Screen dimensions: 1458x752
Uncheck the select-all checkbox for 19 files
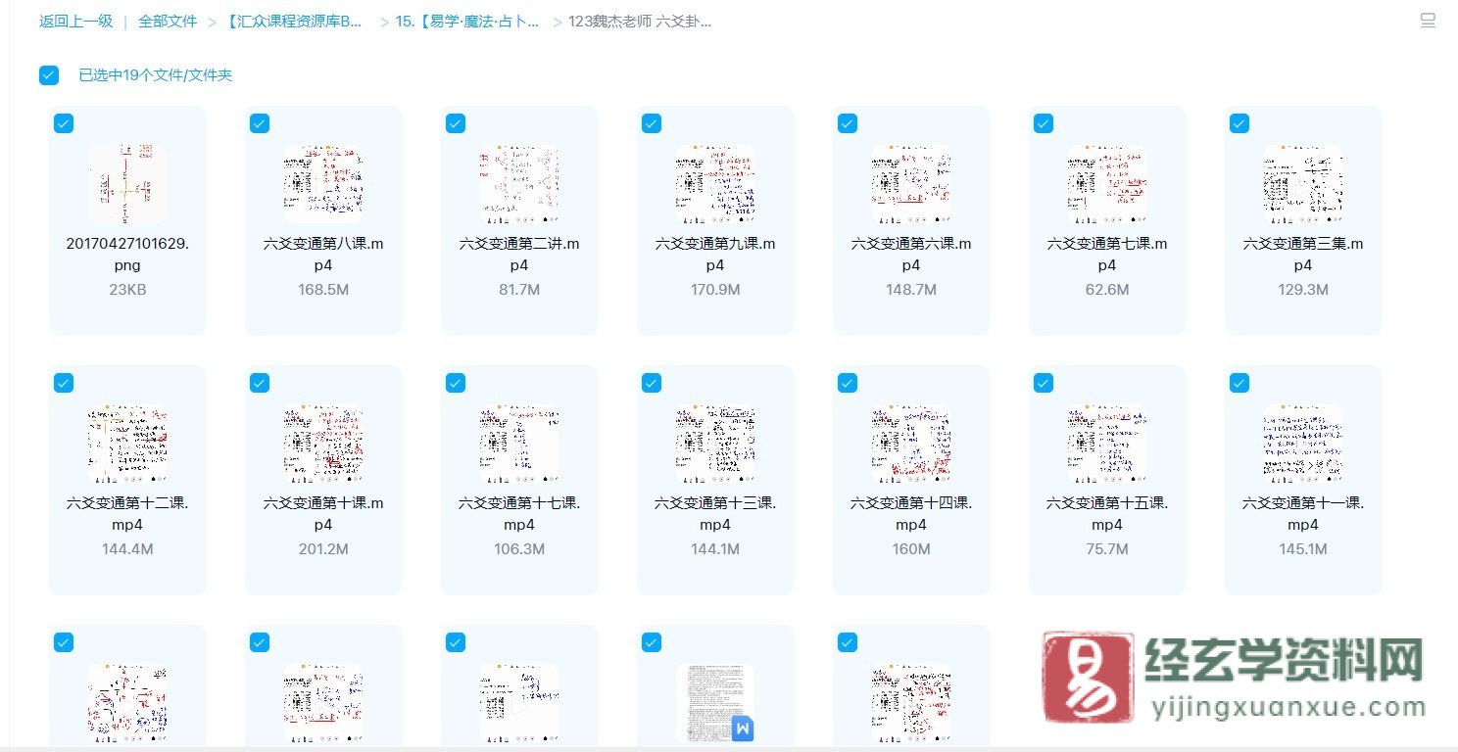pyautogui.click(x=48, y=74)
